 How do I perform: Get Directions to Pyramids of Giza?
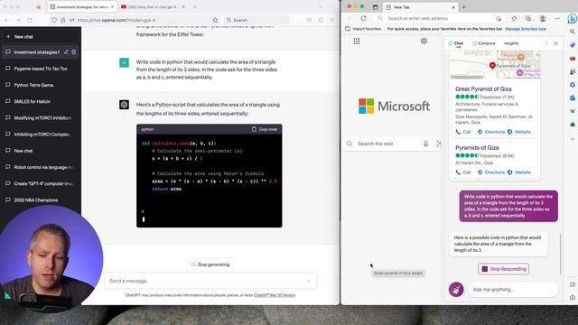coord(491,172)
